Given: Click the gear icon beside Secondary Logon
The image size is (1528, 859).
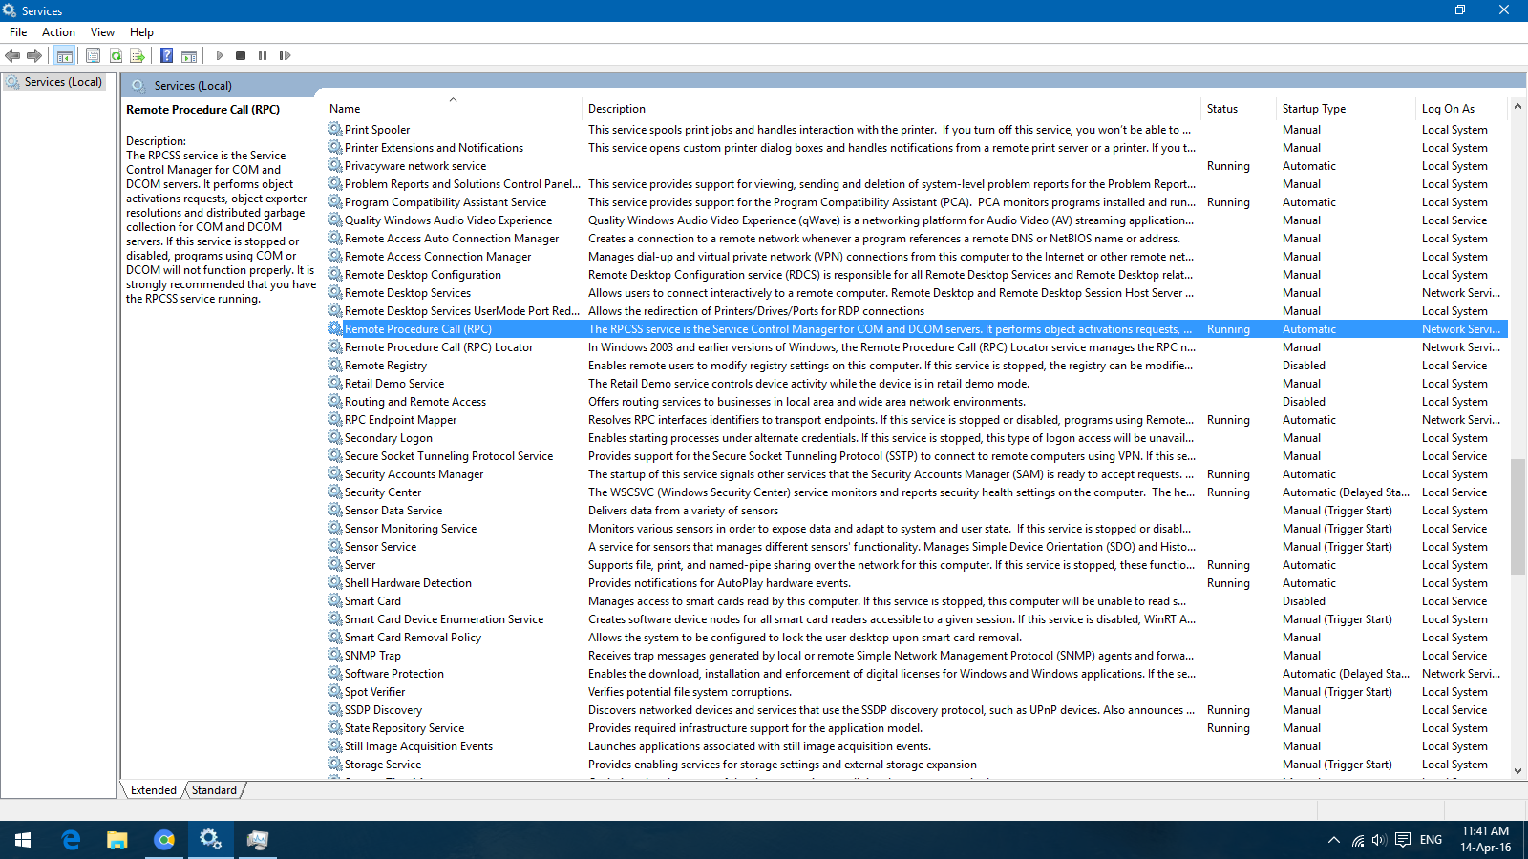Looking at the screenshot, I should [x=335, y=437].
